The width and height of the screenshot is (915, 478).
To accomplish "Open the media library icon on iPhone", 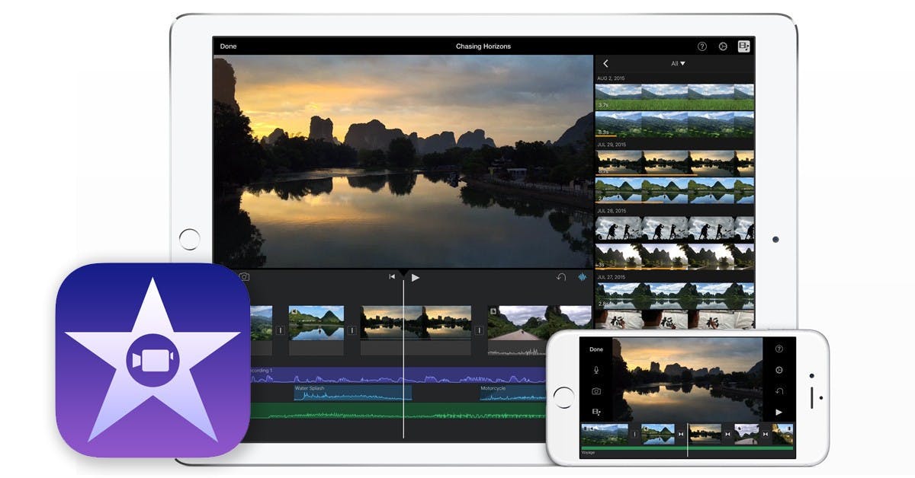I will (596, 411).
